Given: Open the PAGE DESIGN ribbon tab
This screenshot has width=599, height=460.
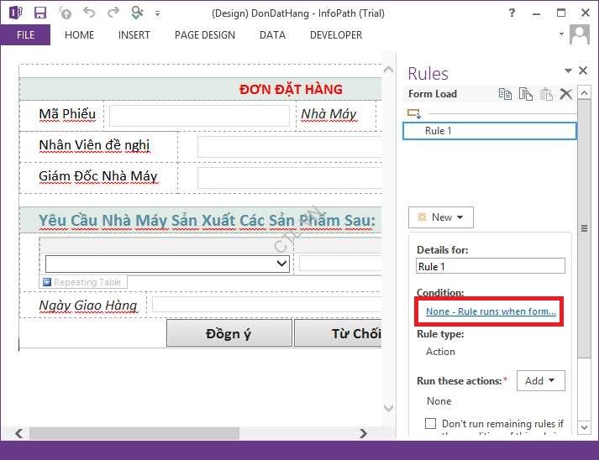Looking at the screenshot, I should tap(204, 35).
